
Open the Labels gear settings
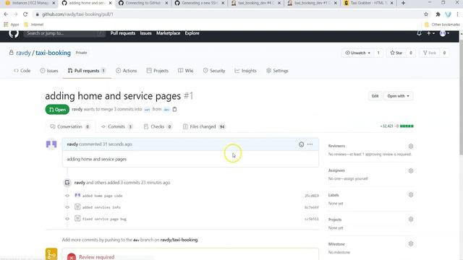click(411, 195)
